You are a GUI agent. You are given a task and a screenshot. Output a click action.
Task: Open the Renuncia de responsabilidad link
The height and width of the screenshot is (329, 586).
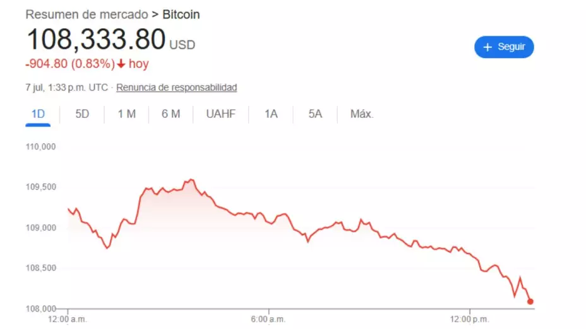coord(176,87)
